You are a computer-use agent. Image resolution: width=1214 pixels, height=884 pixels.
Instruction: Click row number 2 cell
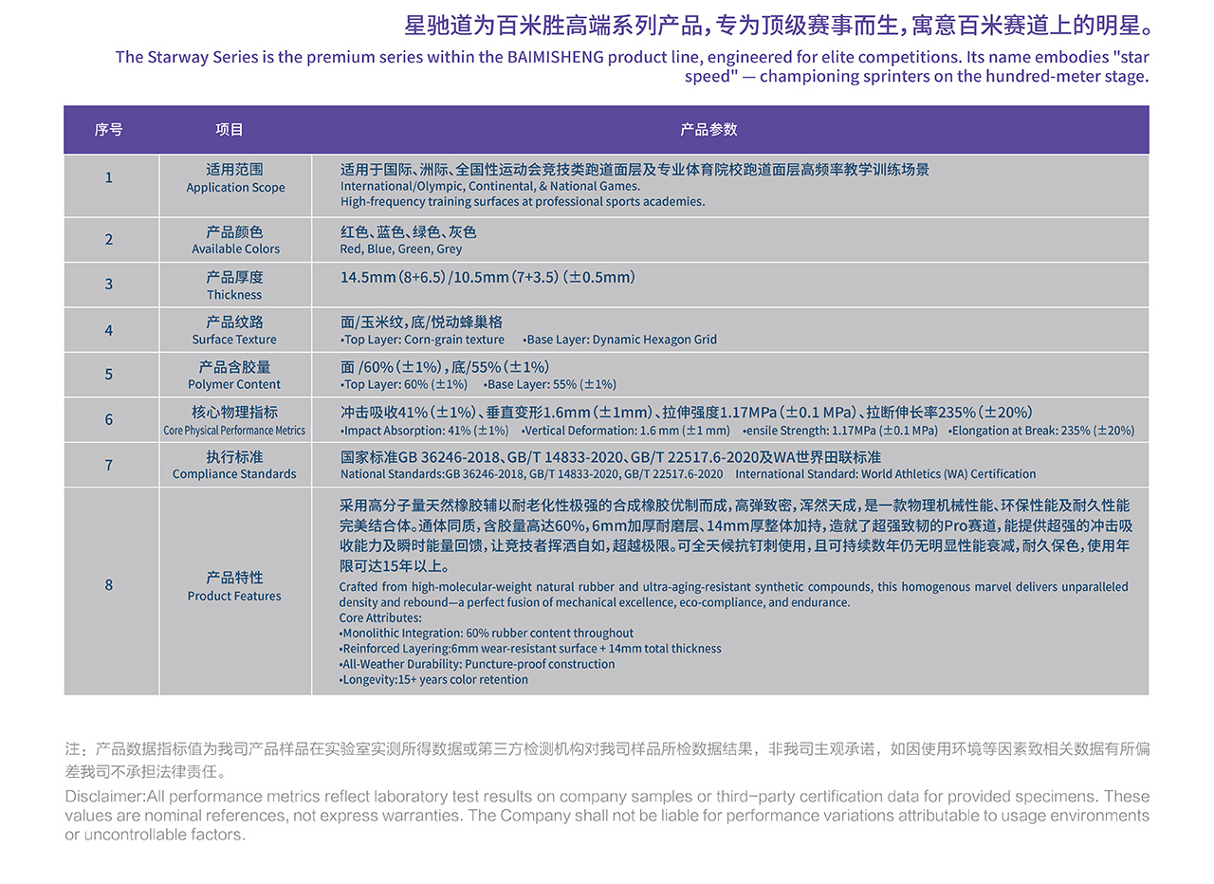point(109,239)
